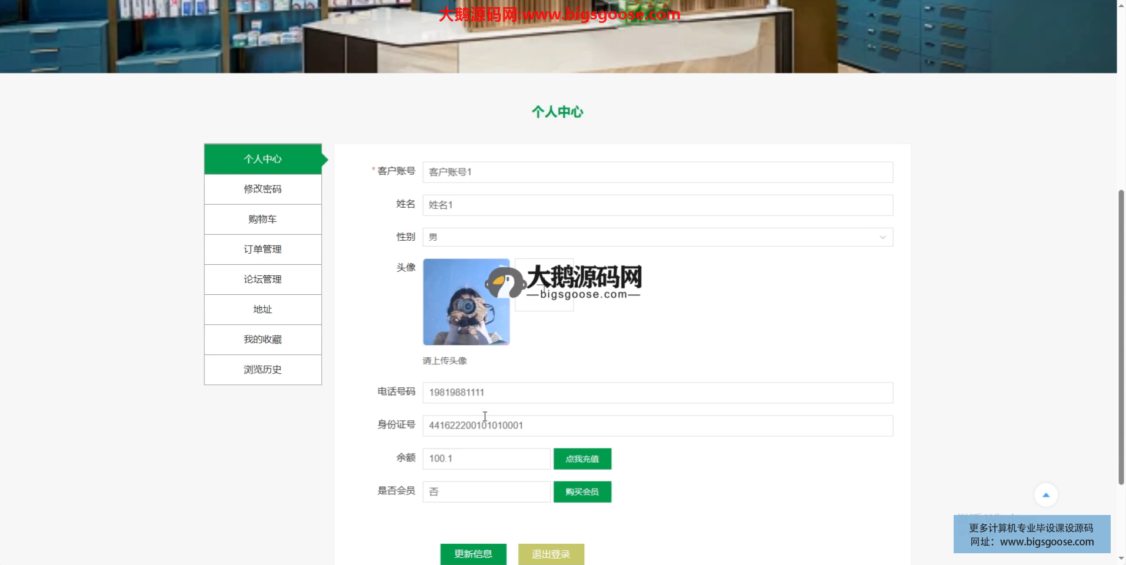Focus the 姓名 text field

click(657, 205)
